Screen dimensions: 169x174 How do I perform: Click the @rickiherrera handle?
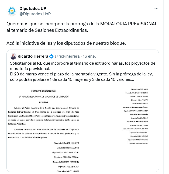(67, 56)
